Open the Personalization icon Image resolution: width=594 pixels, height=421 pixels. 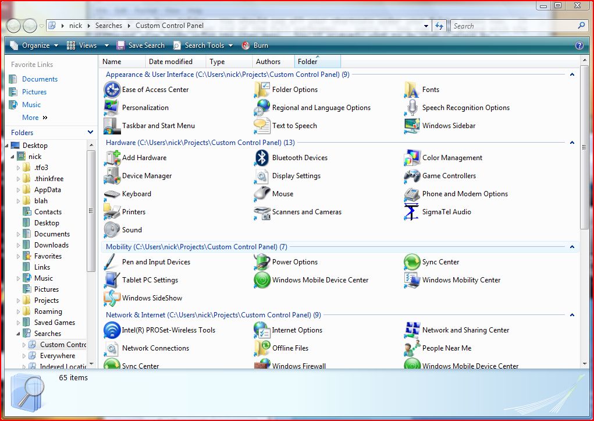point(112,108)
